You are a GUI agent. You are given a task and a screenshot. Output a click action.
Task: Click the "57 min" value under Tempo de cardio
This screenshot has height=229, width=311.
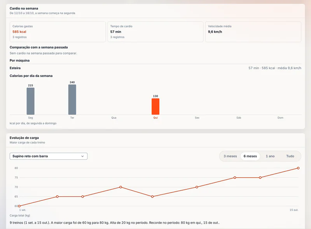pos(115,32)
